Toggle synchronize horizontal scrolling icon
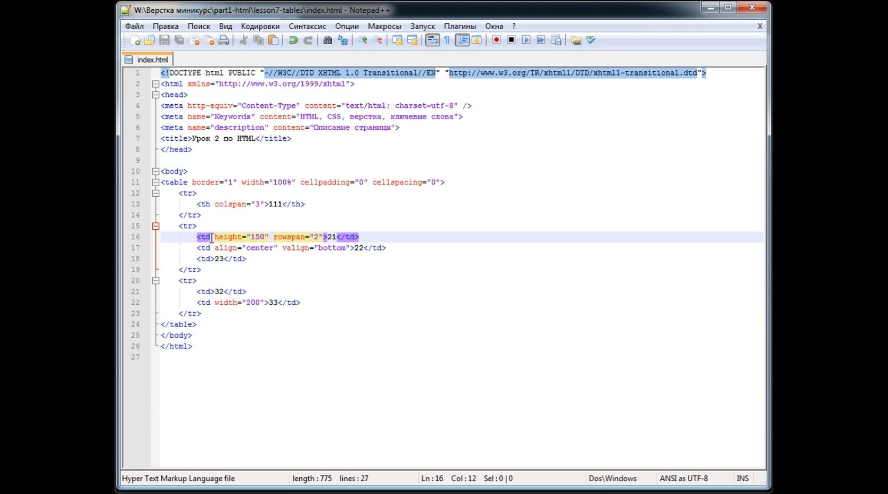Viewport: 888px width, 494px height. [x=412, y=40]
